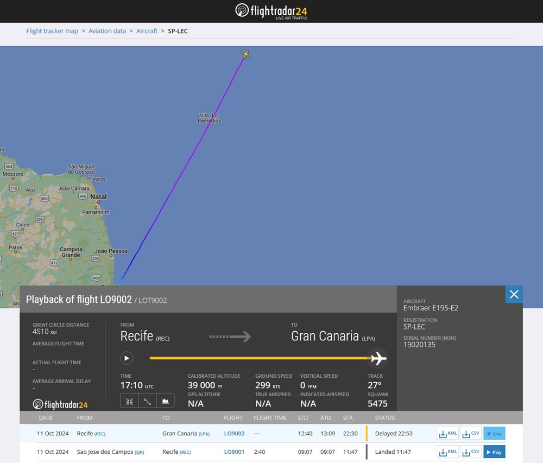
Task: Click the FLIGHT TIME column header
Action: [270, 417]
